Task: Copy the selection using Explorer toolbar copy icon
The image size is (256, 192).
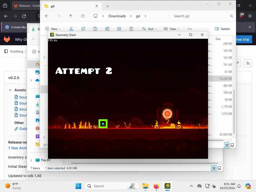Action: [x=83, y=29]
